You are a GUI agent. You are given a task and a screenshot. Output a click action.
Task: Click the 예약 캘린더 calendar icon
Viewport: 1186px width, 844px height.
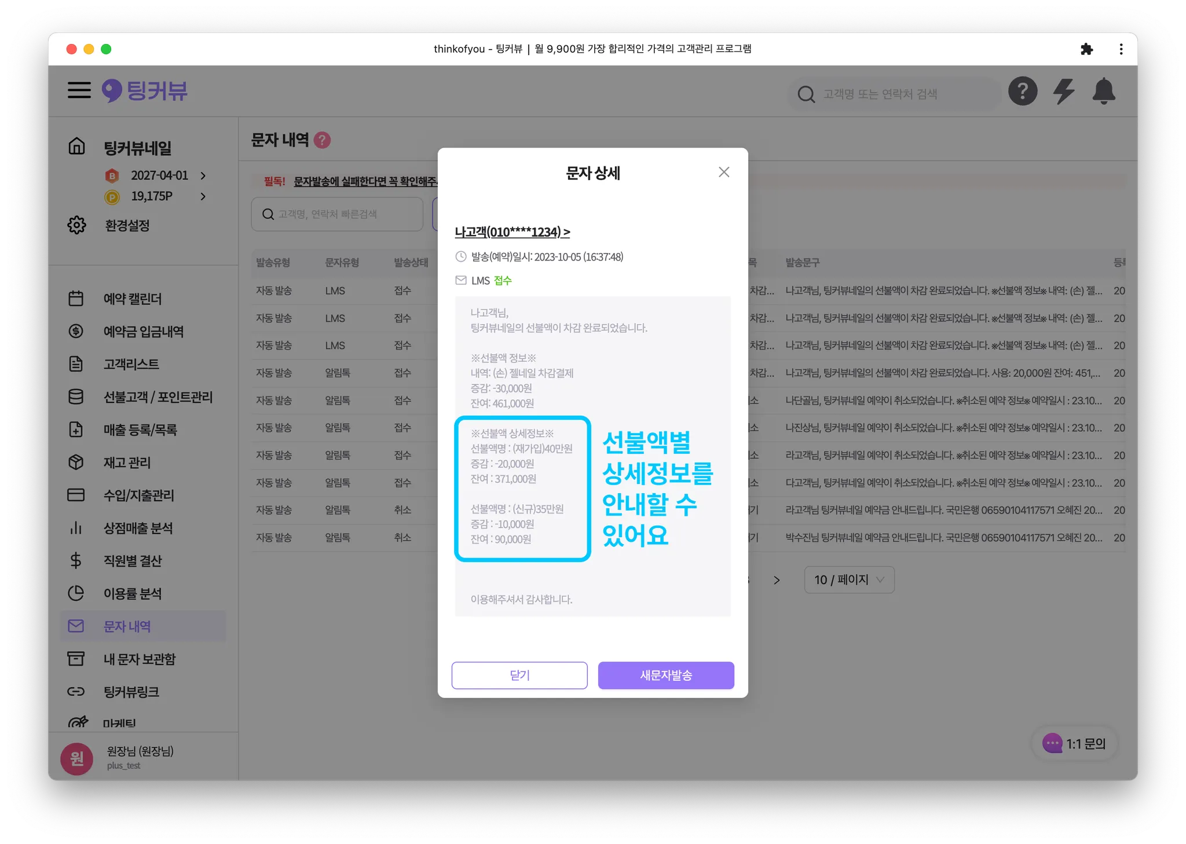coord(76,299)
